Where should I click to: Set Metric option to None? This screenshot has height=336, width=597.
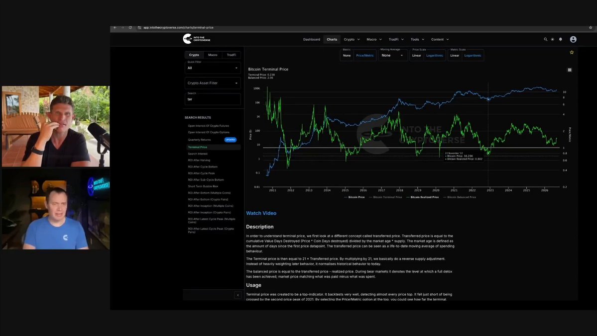point(347,56)
